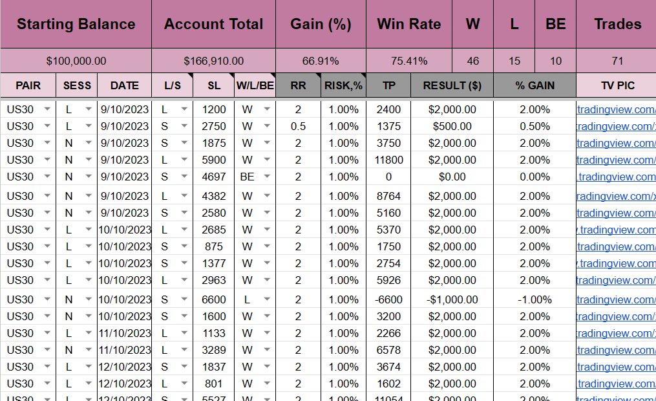Select the RESULT ($) column header
This screenshot has width=656, height=401.
pos(452,85)
